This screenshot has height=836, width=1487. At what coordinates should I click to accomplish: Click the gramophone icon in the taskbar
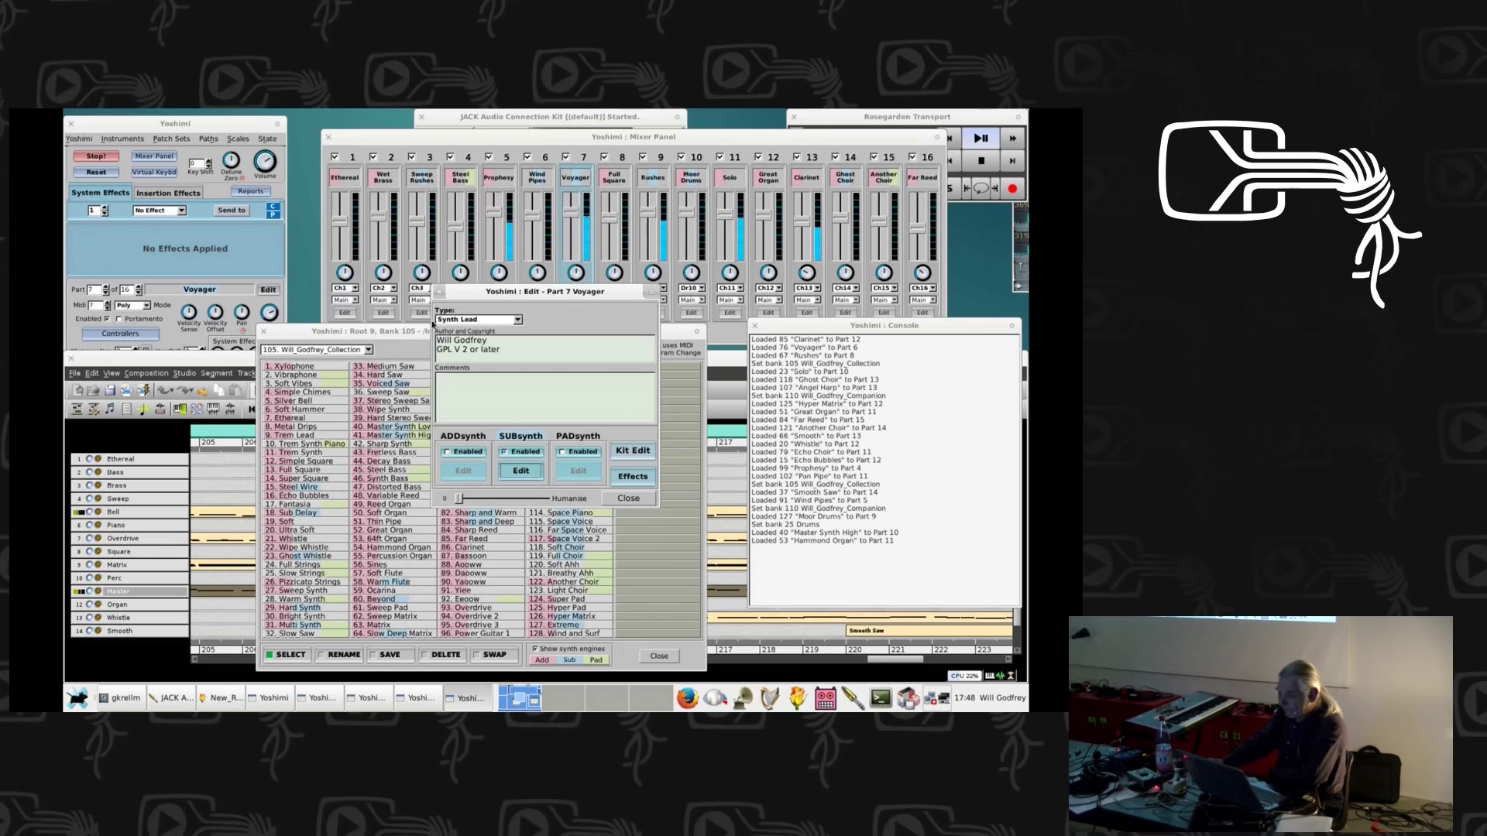coord(743,698)
